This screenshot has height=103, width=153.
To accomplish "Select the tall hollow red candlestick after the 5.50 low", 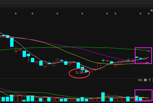I will point(99,66).
